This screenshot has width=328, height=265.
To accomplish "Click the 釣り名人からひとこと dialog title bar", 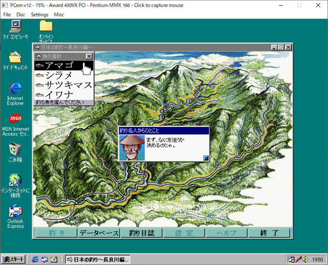I will pos(164,130).
